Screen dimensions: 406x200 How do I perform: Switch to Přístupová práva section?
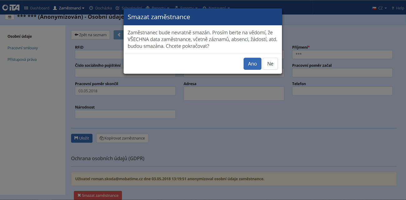pos(22,60)
